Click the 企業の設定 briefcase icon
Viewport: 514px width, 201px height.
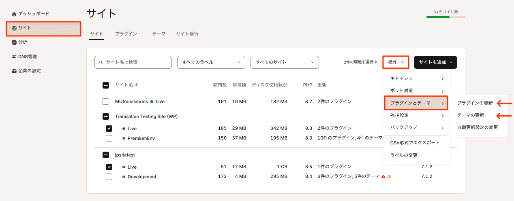14,71
